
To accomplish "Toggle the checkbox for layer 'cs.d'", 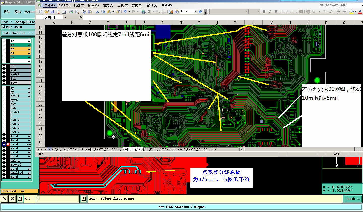I will 4,144.
